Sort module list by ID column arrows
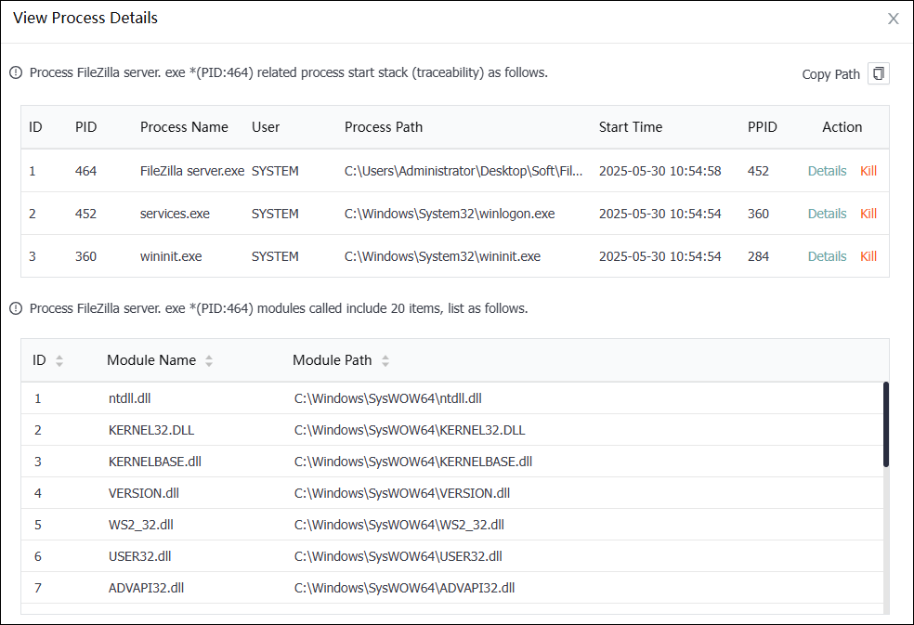Viewport: 914px width, 625px height. [59, 360]
